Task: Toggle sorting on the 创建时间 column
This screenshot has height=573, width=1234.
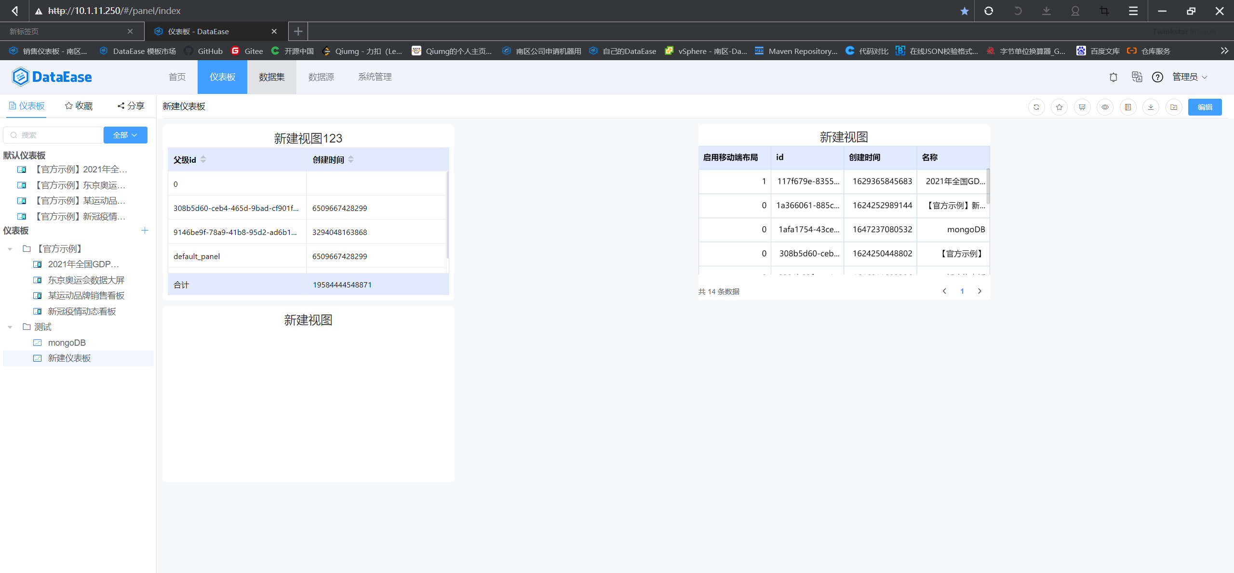Action: tap(351, 159)
